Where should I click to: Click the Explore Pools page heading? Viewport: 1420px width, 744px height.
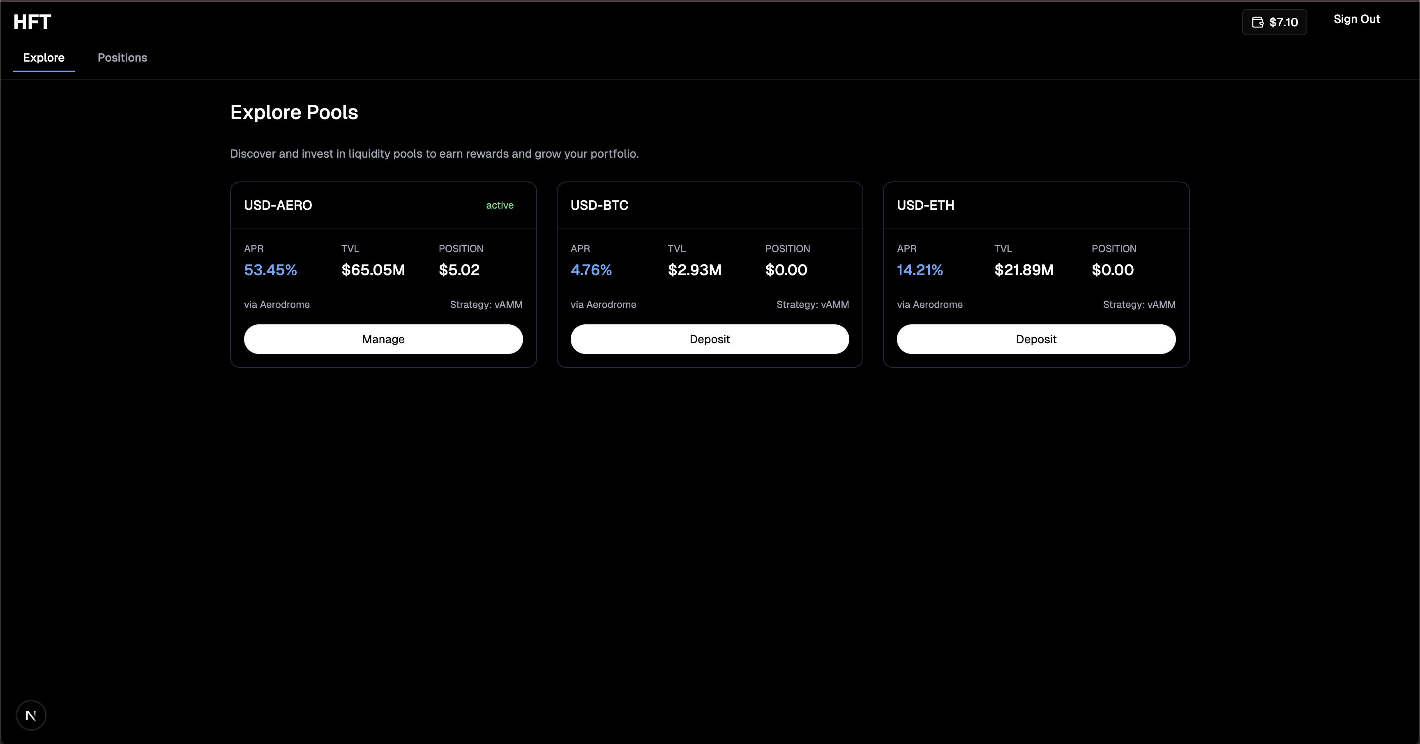(294, 112)
